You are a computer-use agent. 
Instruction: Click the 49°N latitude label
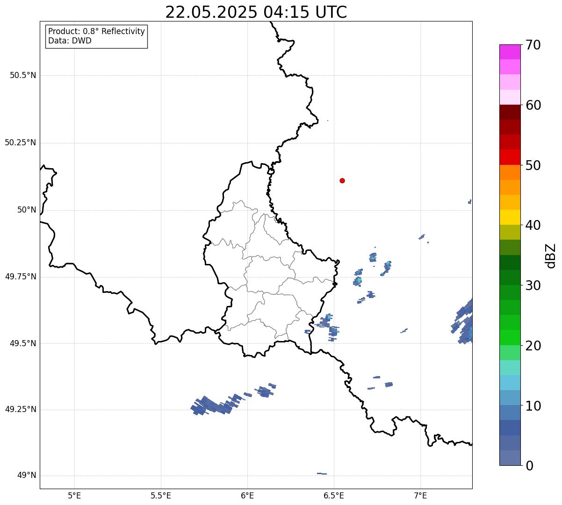coord(27,475)
